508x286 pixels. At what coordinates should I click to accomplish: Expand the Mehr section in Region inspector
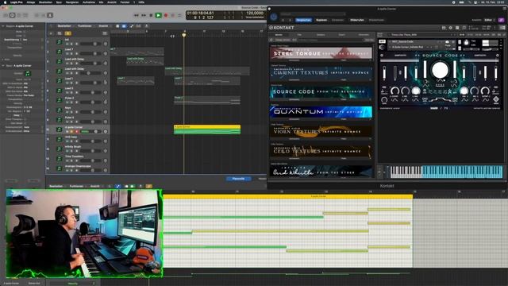[x=3, y=60]
